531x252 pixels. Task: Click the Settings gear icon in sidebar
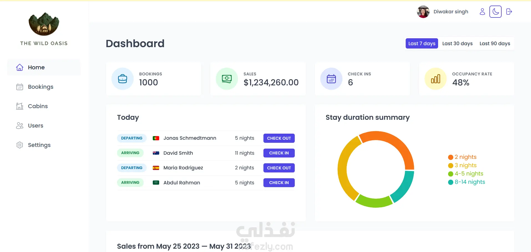[20, 145]
